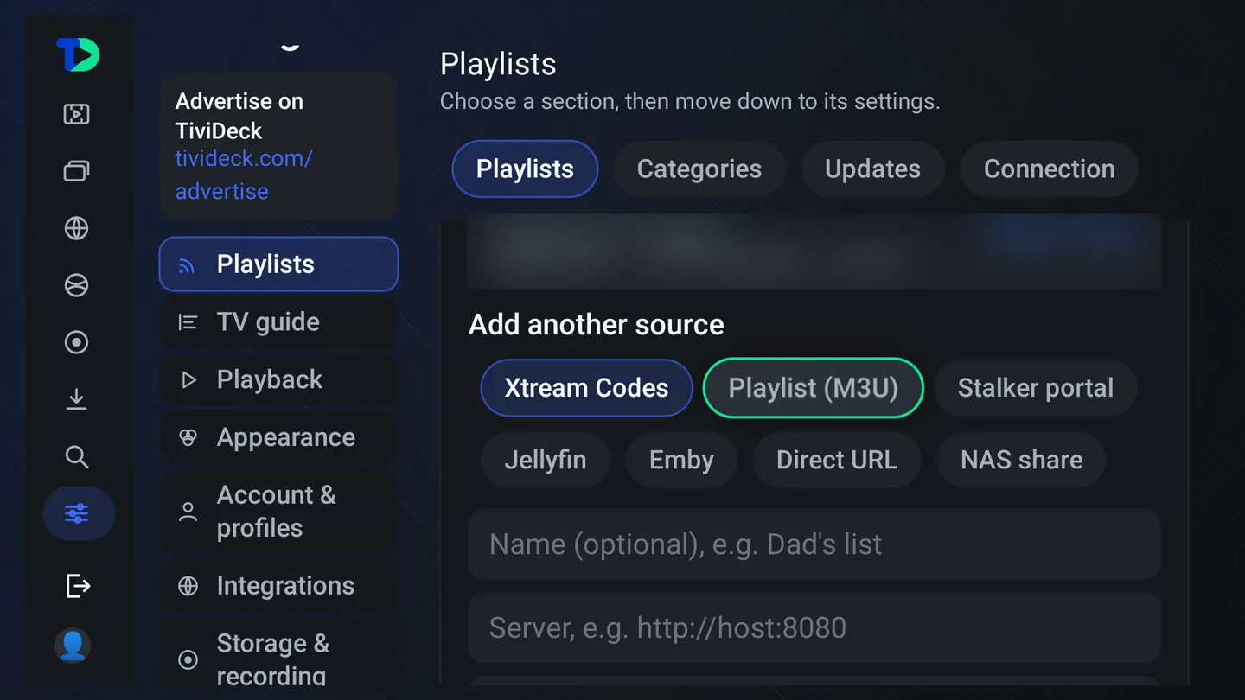Viewport: 1245px width, 700px height.
Task: Open Appearance settings
Action: point(278,437)
